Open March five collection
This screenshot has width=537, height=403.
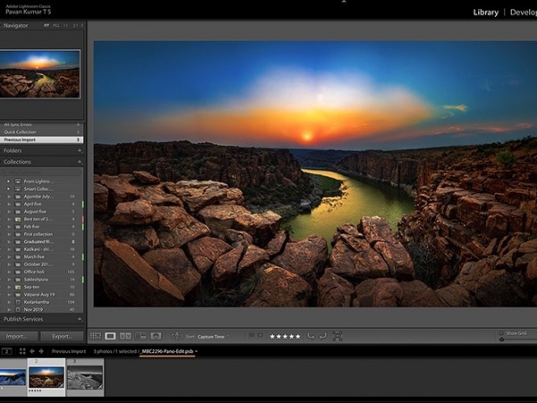(x=41, y=257)
